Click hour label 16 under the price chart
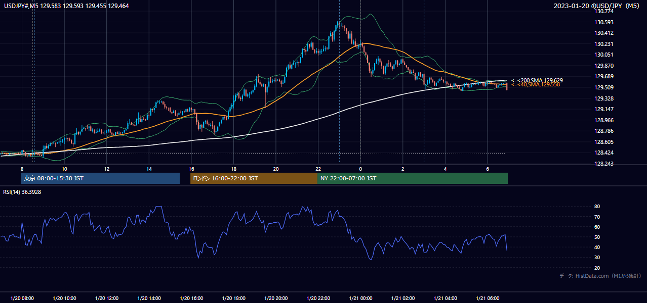647x303 pixels. click(x=191, y=169)
